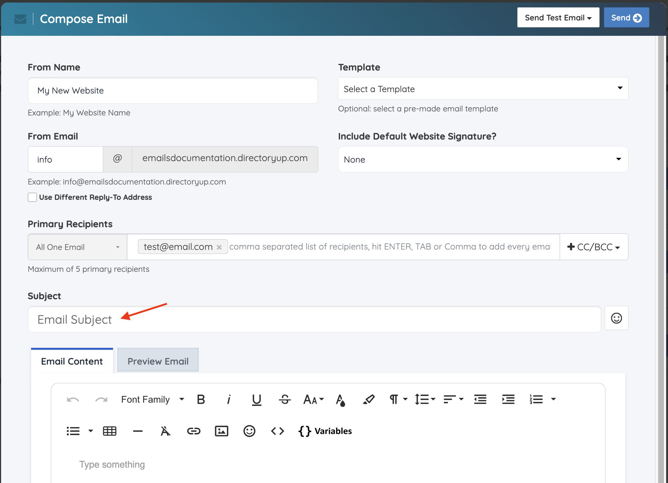668x483 pixels.
Task: Open emoticons picker in editor toolbar
Action: 249,431
